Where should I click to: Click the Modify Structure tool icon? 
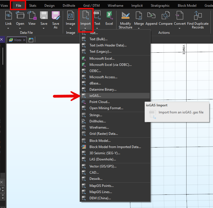click(125, 16)
